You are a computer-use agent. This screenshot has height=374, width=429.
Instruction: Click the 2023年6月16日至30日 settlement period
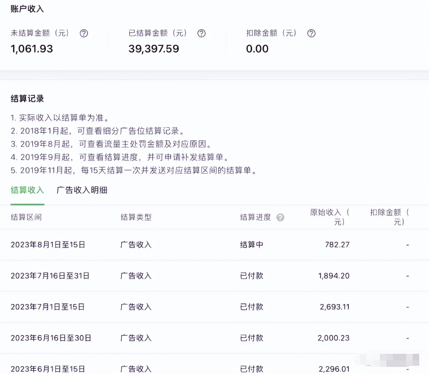tap(51, 338)
